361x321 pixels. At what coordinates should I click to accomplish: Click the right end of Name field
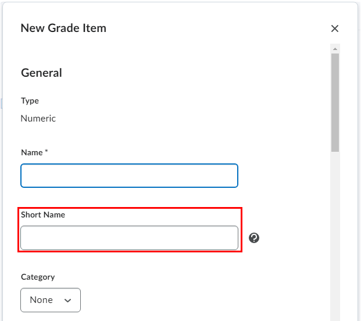(230, 176)
